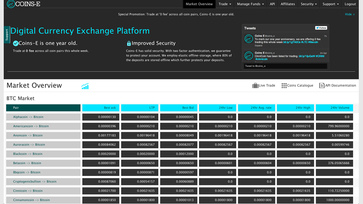Click Cinnicoin volume 110.72250000

pyautogui.click(x=335, y=191)
